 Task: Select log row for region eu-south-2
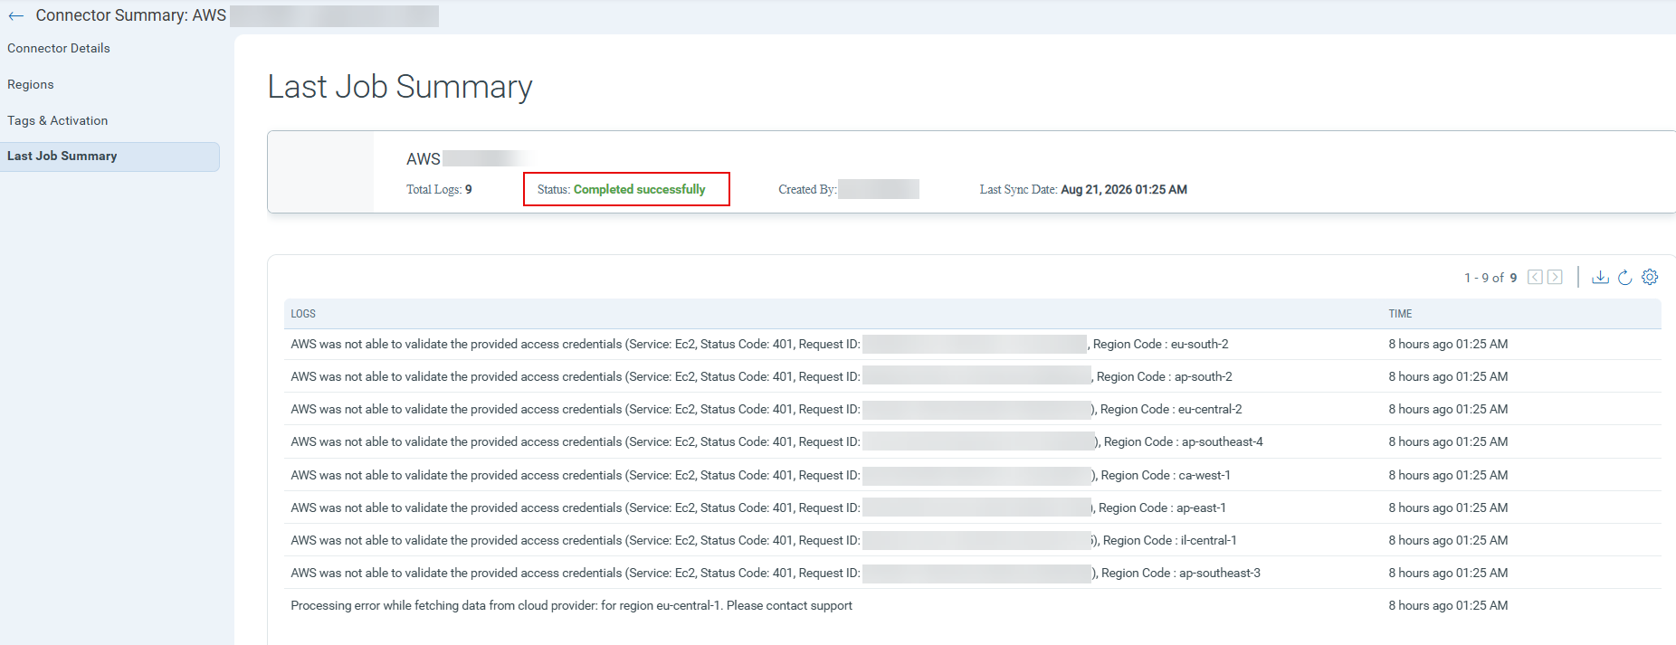[973, 344]
